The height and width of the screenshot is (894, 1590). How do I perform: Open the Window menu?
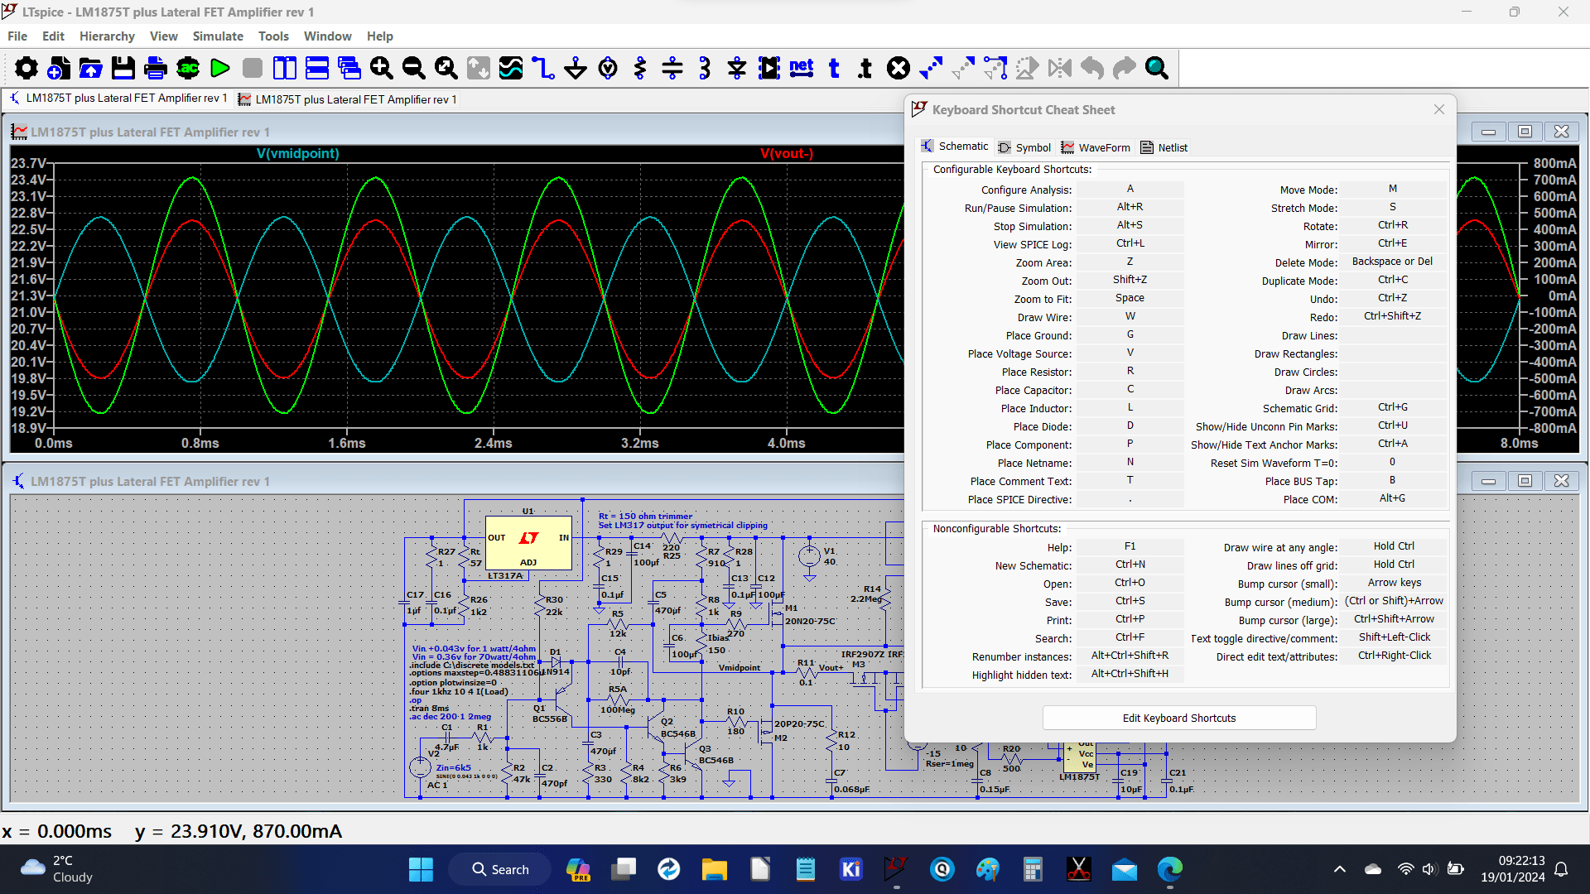[327, 36]
